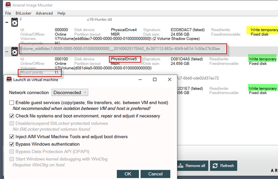Click the Arsenal Image Mounter title bar icon

tap(8, 5)
